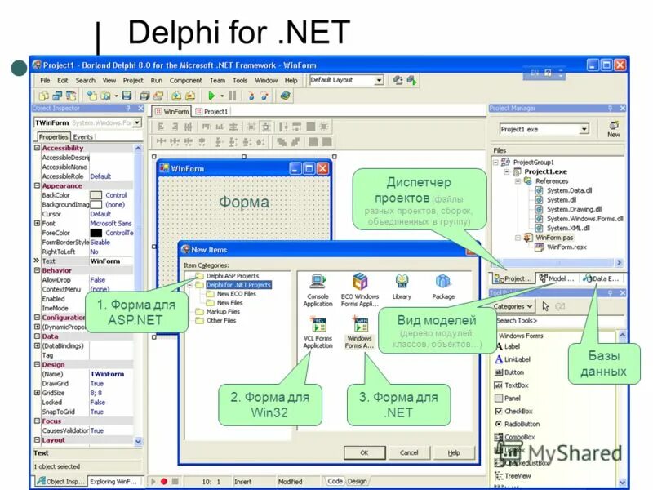Image resolution: width=653 pixels, height=490 pixels.
Task: Switch to the Code view tab
Action: click(335, 481)
